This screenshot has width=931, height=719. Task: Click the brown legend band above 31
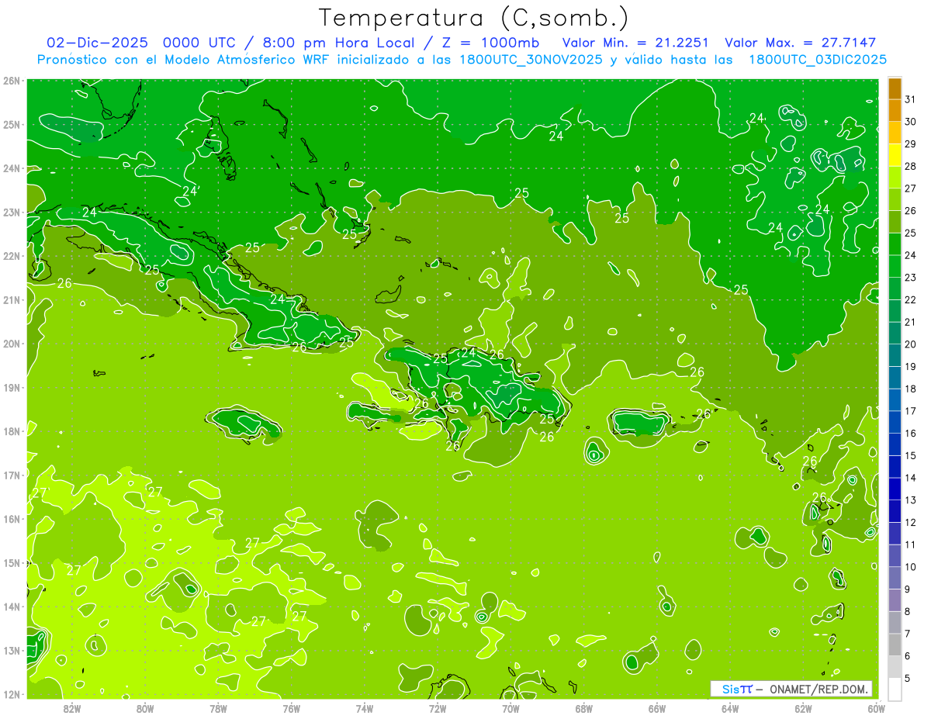(x=895, y=89)
